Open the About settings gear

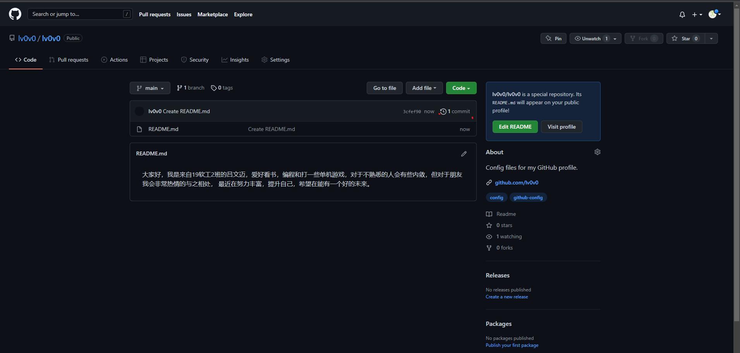pos(597,152)
